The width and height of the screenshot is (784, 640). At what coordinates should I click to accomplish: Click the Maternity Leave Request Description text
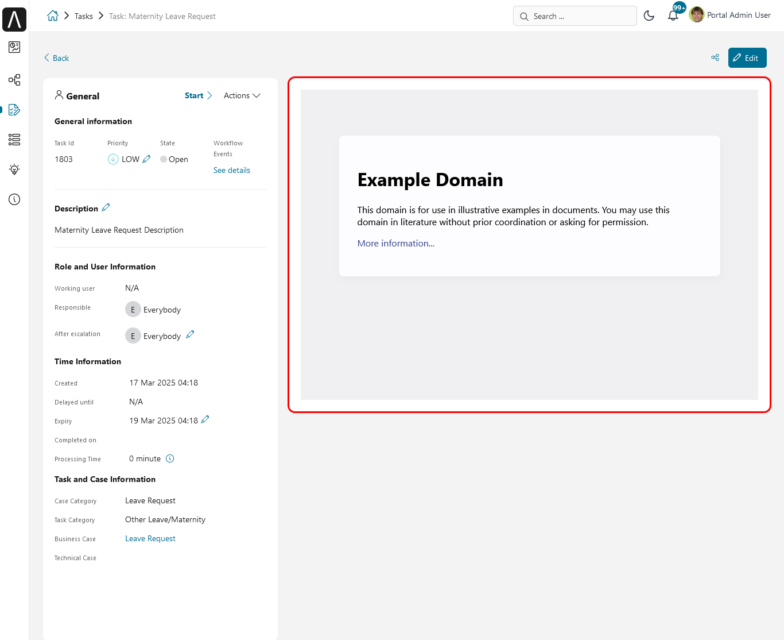[x=119, y=230]
